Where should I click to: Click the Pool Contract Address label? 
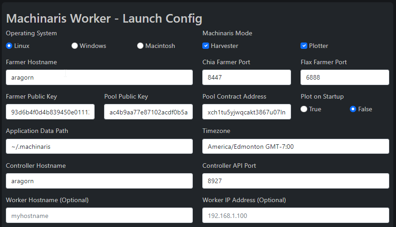(x=234, y=97)
